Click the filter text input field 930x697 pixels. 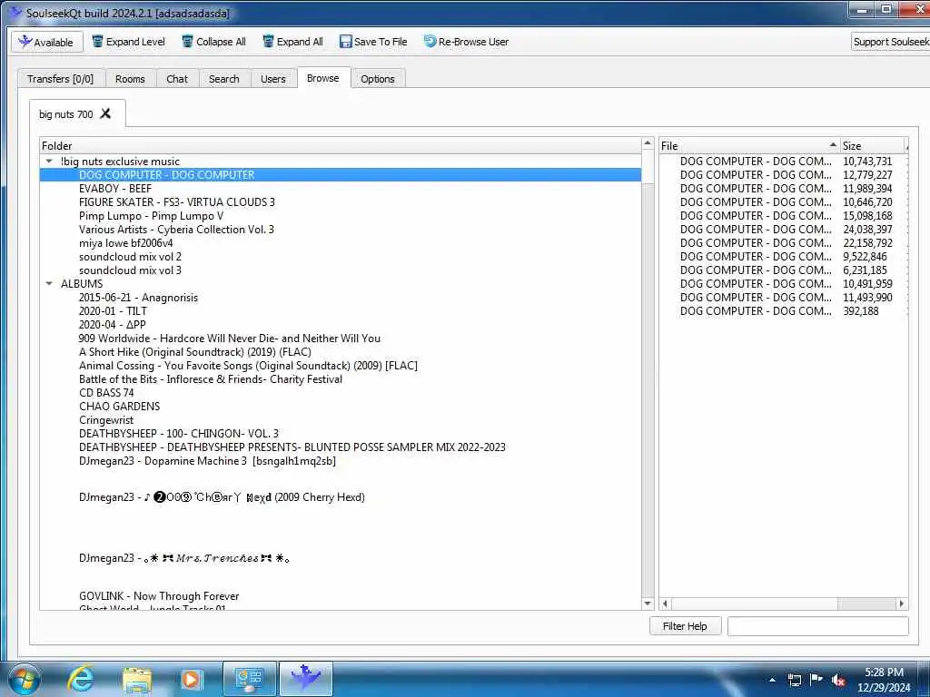[818, 626]
